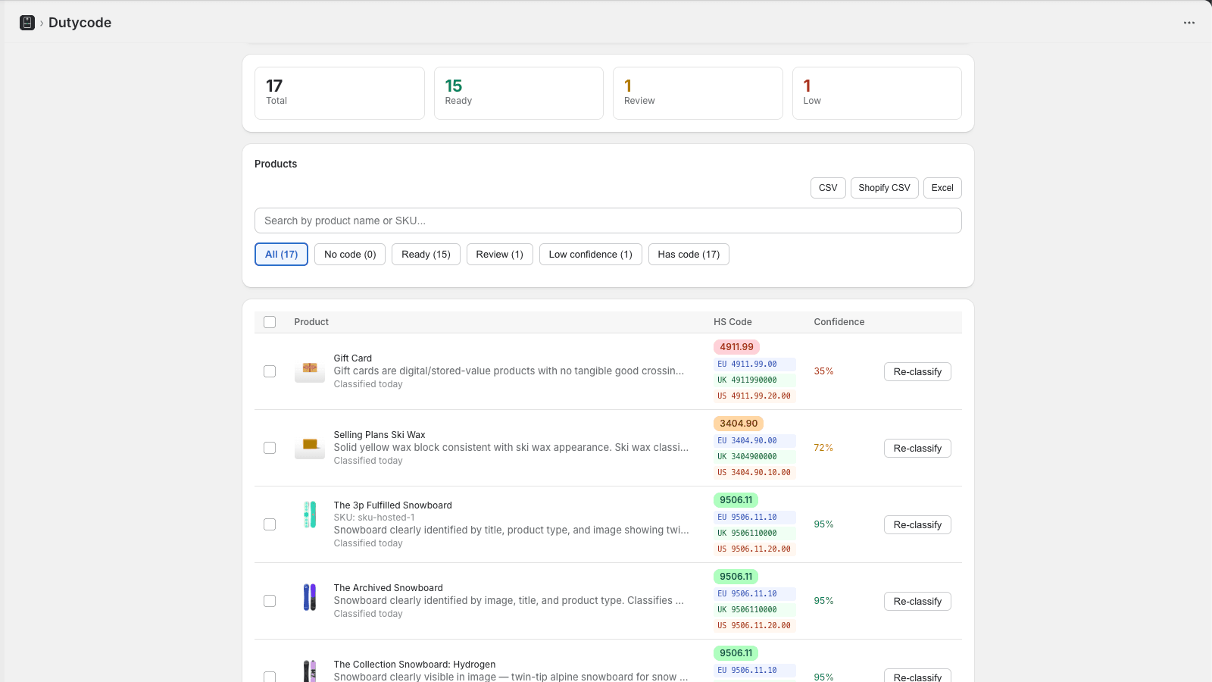Screen dimensions: 1212x682
Task: Check the Selling Plans Ski Wax checkbox
Action: tap(270, 448)
